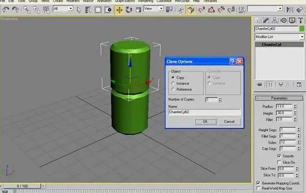The height and width of the screenshot is (193, 306).
Task: Activate the Bind to Space Warp tool
Action: click(x=46, y=9)
